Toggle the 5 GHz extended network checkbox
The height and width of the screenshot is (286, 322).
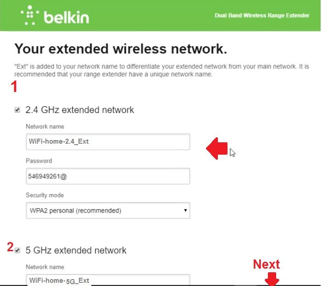17,250
